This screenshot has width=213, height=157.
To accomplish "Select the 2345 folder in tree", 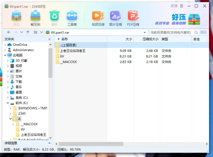I will coord(22,114).
